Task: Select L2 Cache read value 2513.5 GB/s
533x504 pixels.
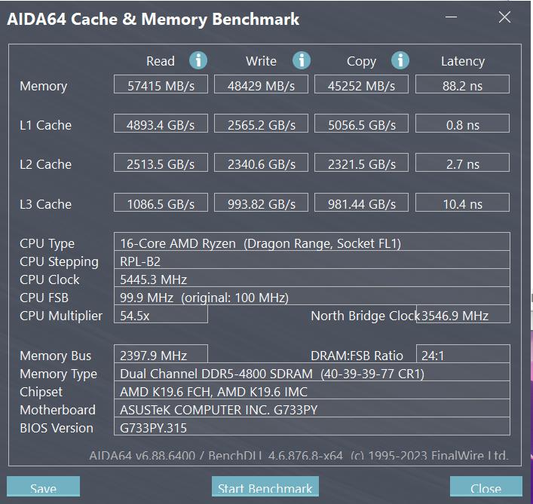Action: click(x=161, y=163)
